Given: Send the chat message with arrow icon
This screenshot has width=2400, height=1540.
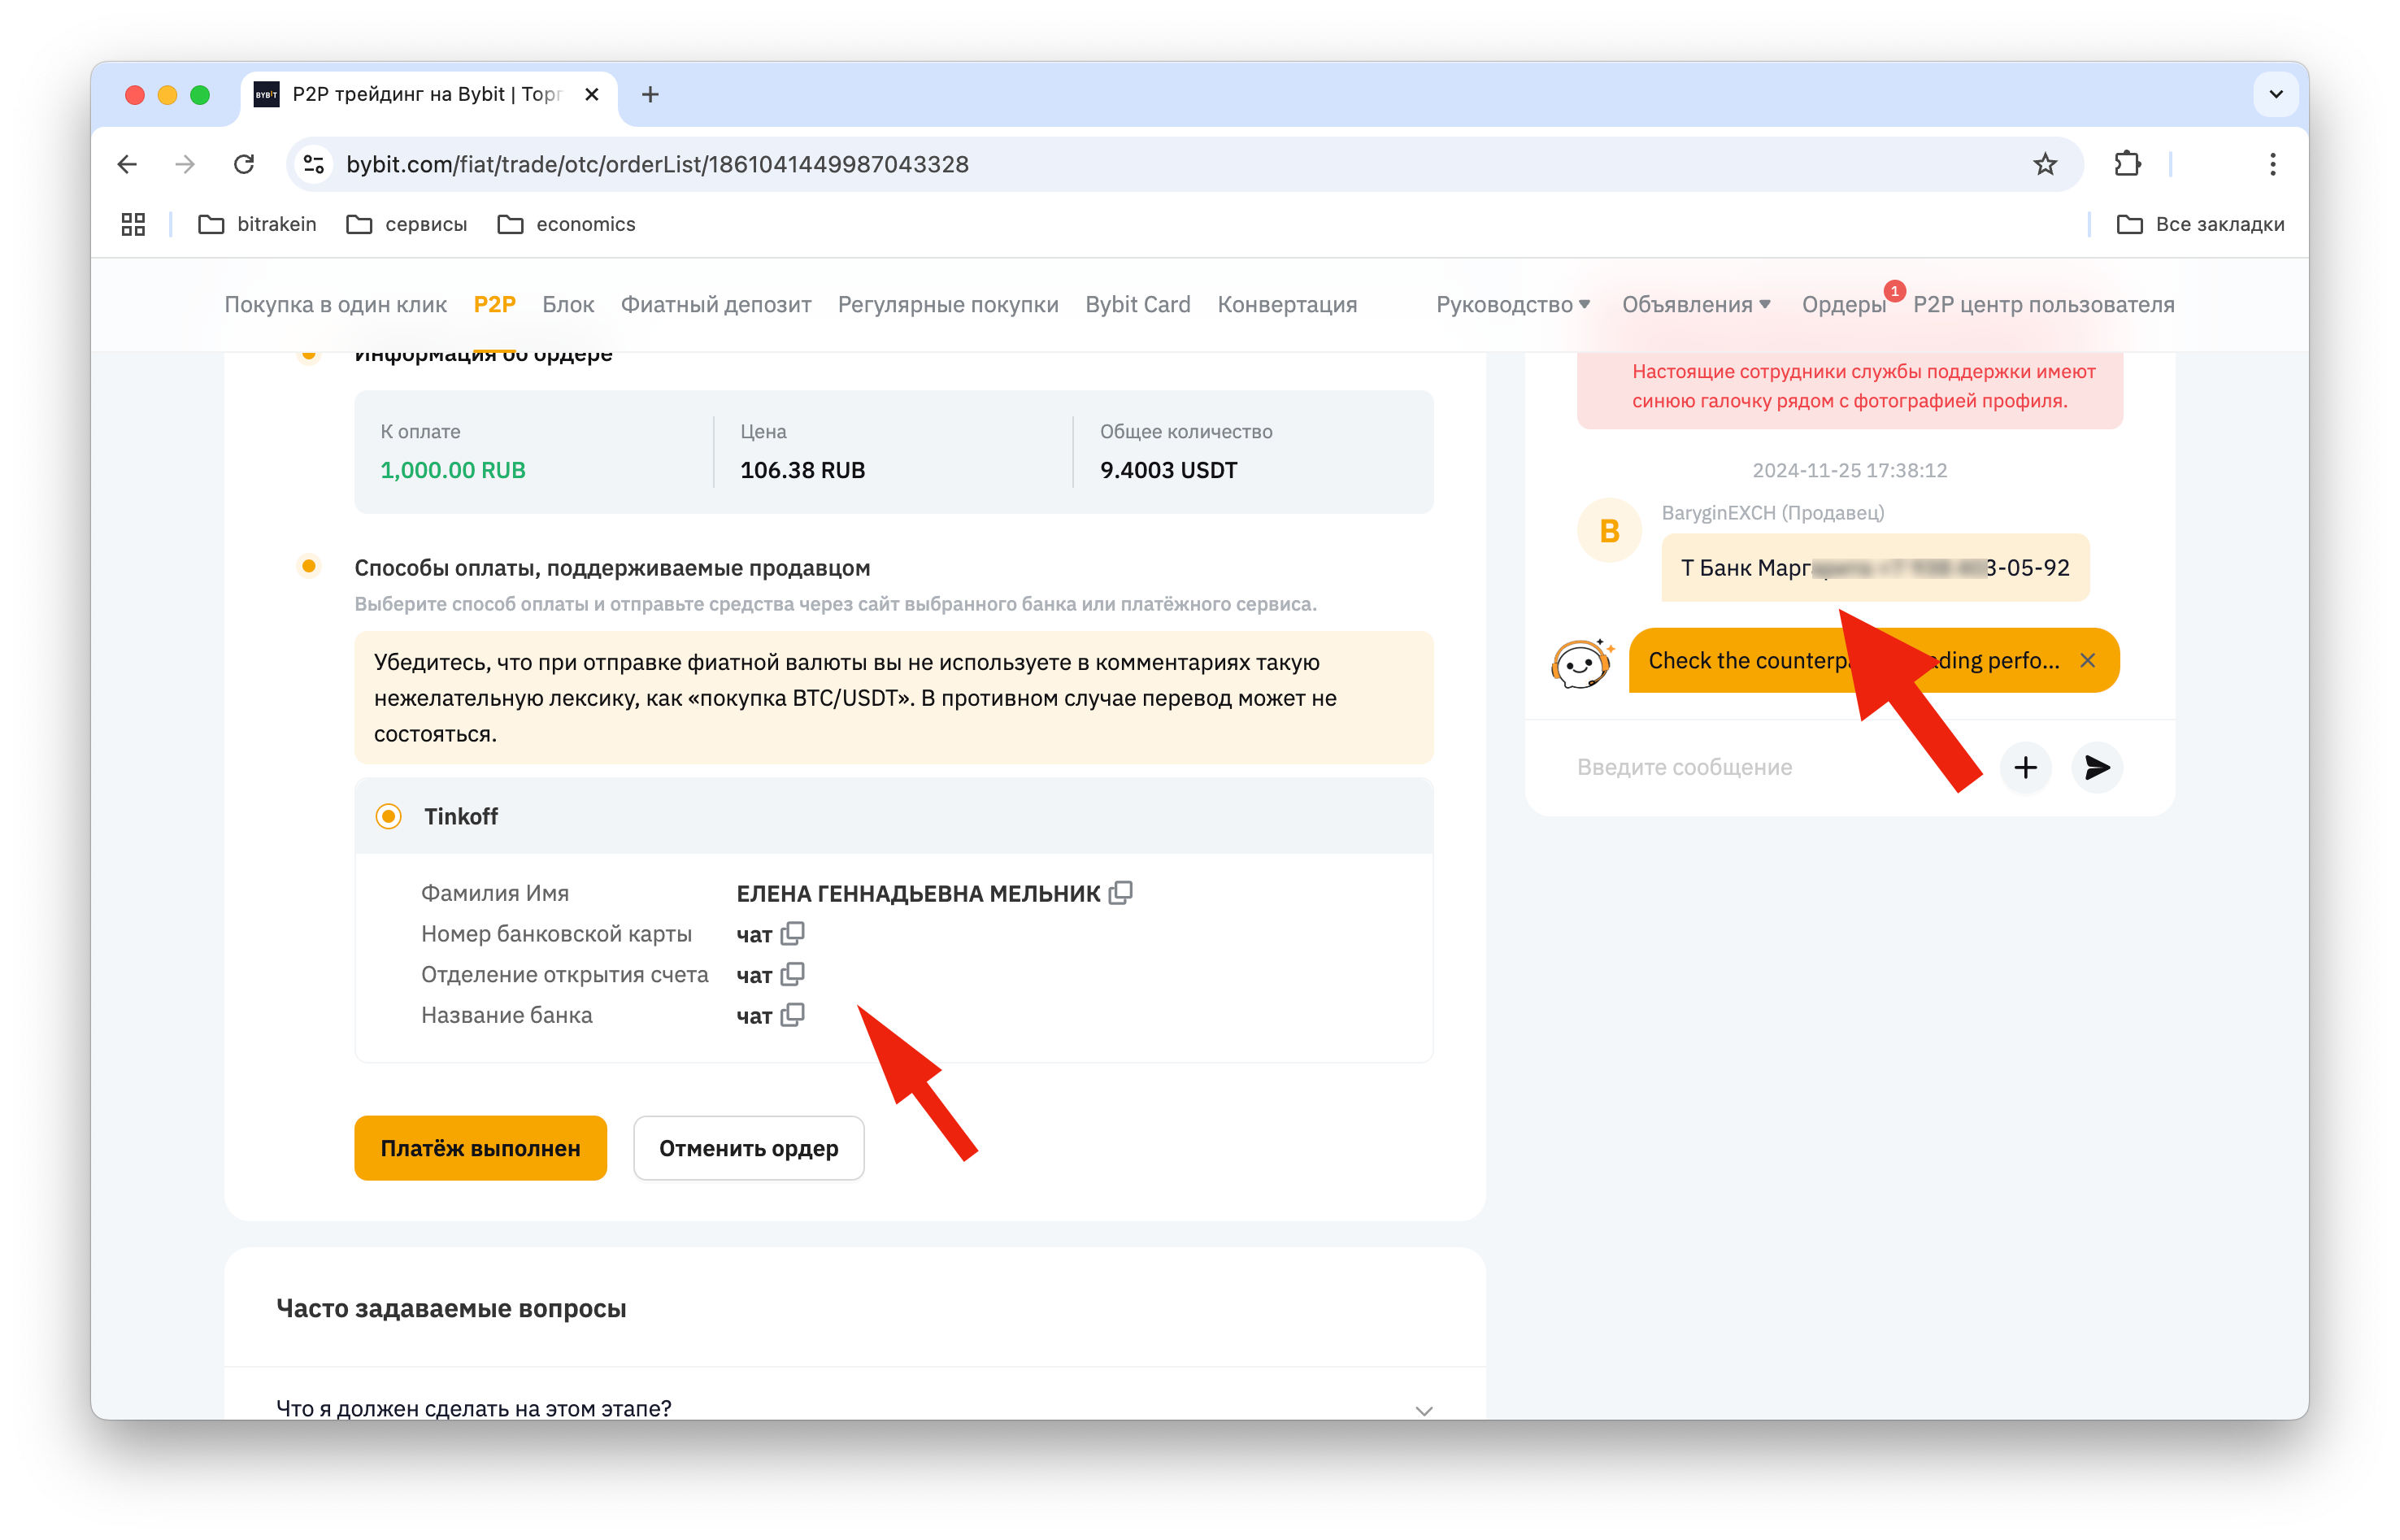Looking at the screenshot, I should click(x=2096, y=767).
